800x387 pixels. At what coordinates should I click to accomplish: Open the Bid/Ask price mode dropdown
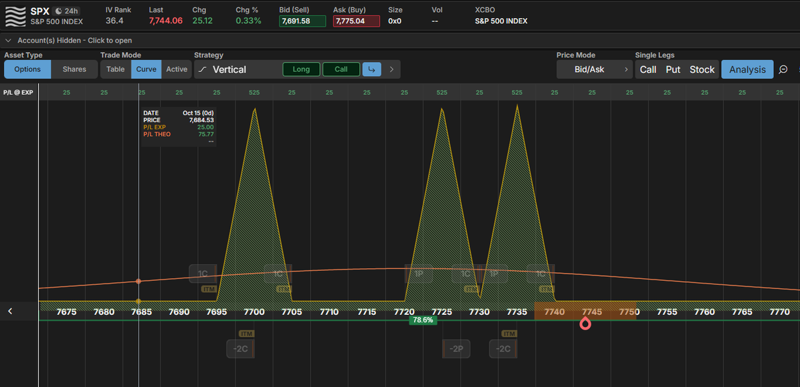pyautogui.click(x=594, y=69)
